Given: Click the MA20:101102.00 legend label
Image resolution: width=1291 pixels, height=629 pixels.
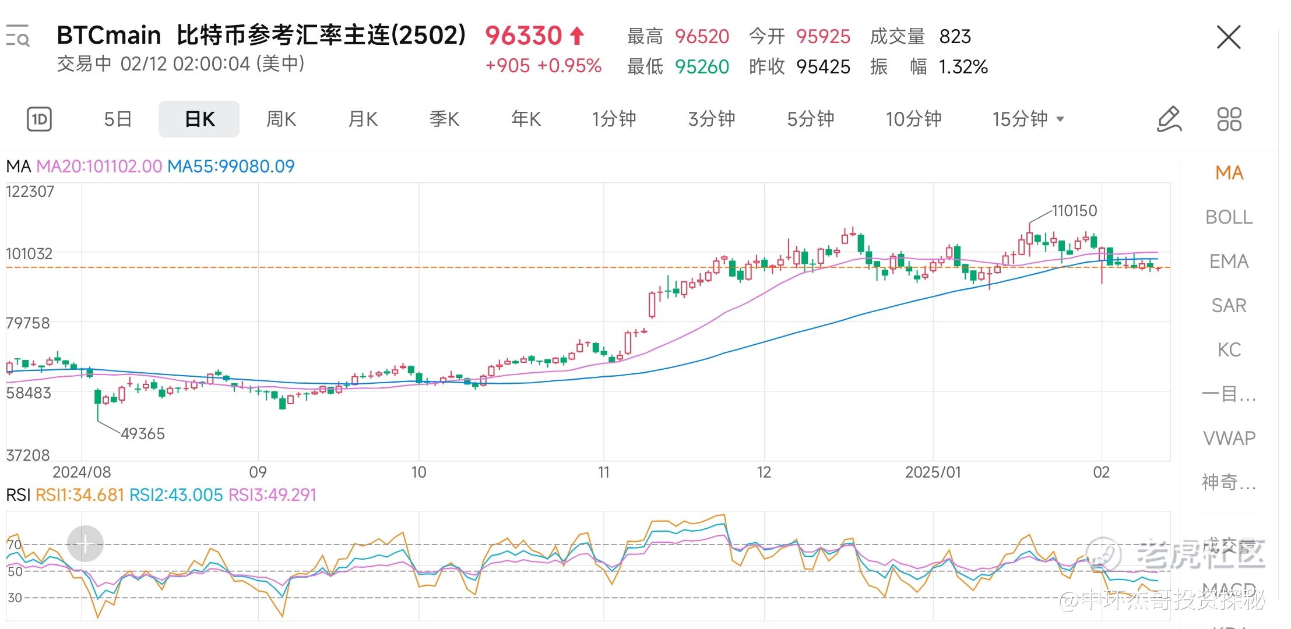Looking at the screenshot, I should (x=99, y=167).
